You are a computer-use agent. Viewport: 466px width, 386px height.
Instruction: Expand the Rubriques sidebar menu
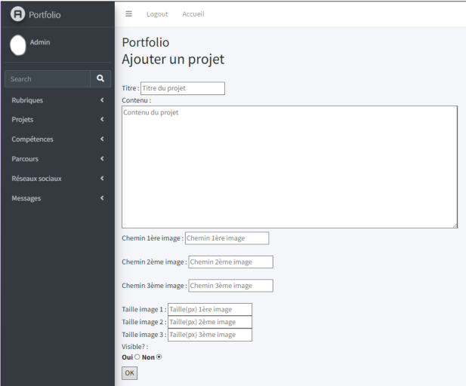click(57, 100)
